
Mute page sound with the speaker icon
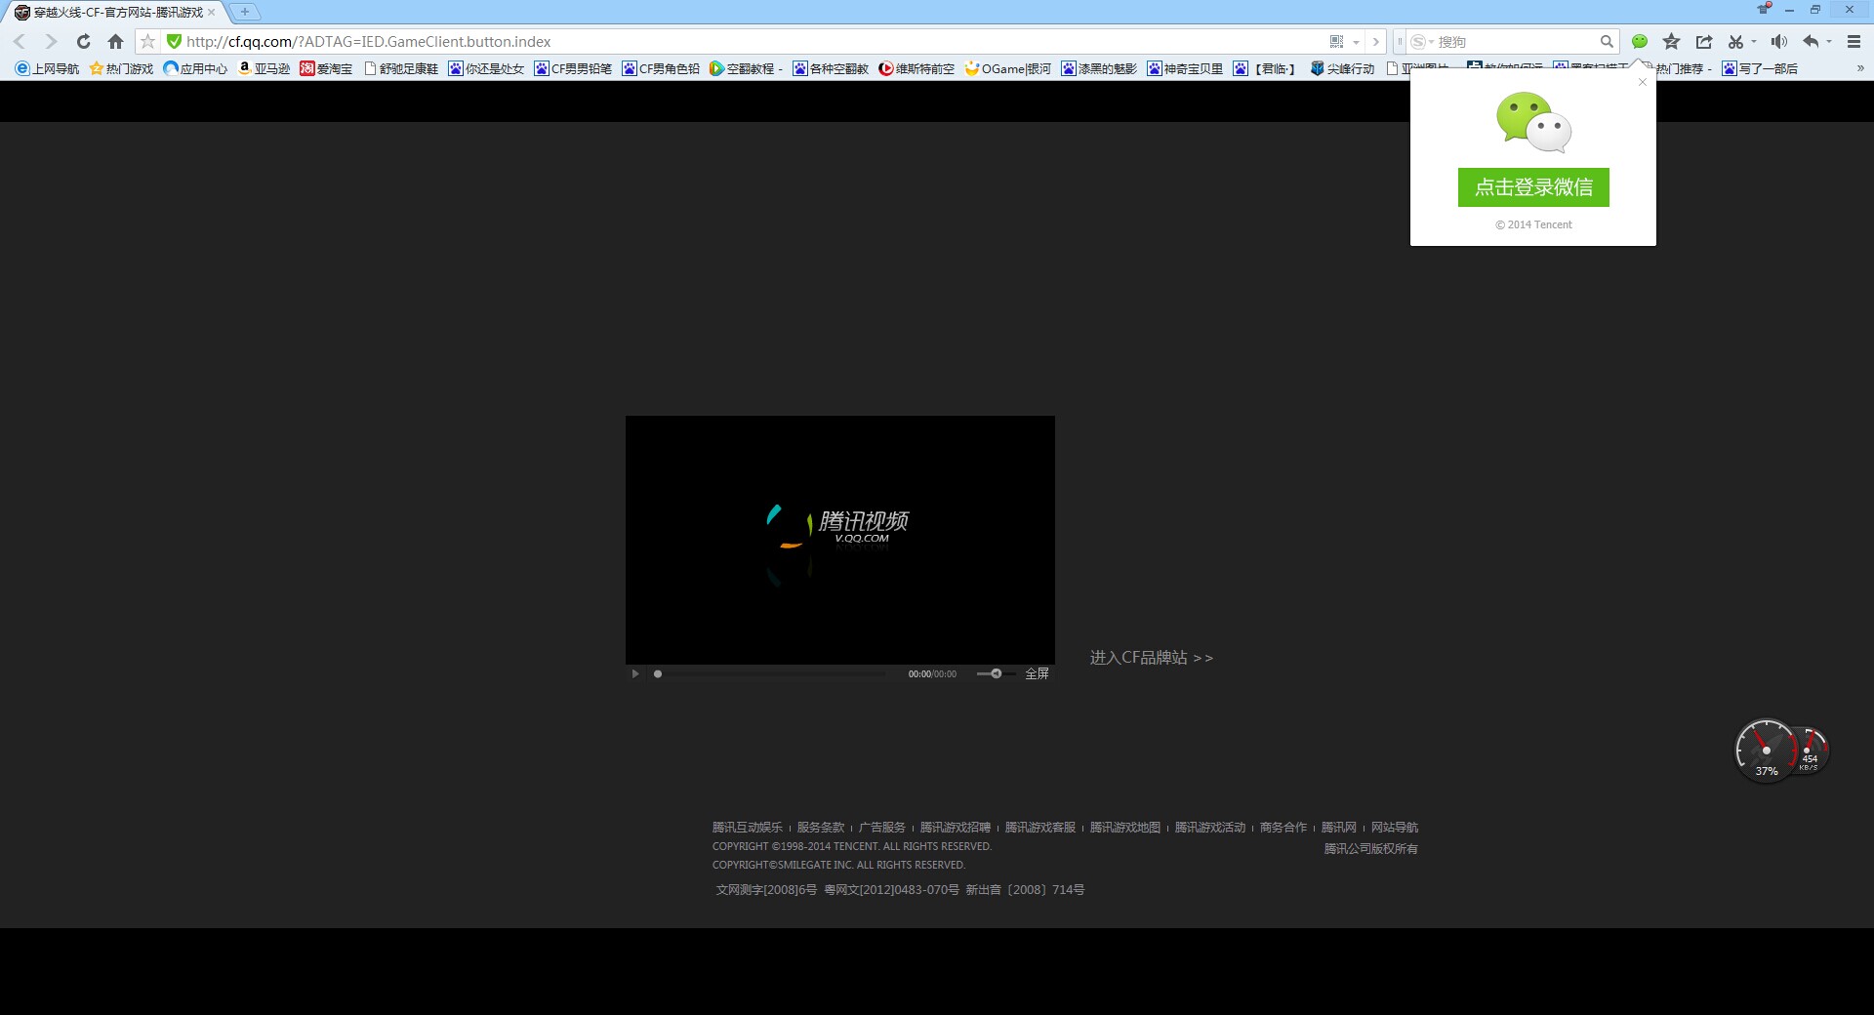(x=1779, y=42)
